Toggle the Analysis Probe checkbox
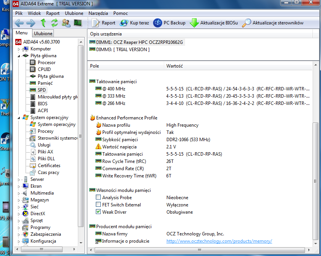Viewport: 321px width, 256px height. [x=98, y=197]
